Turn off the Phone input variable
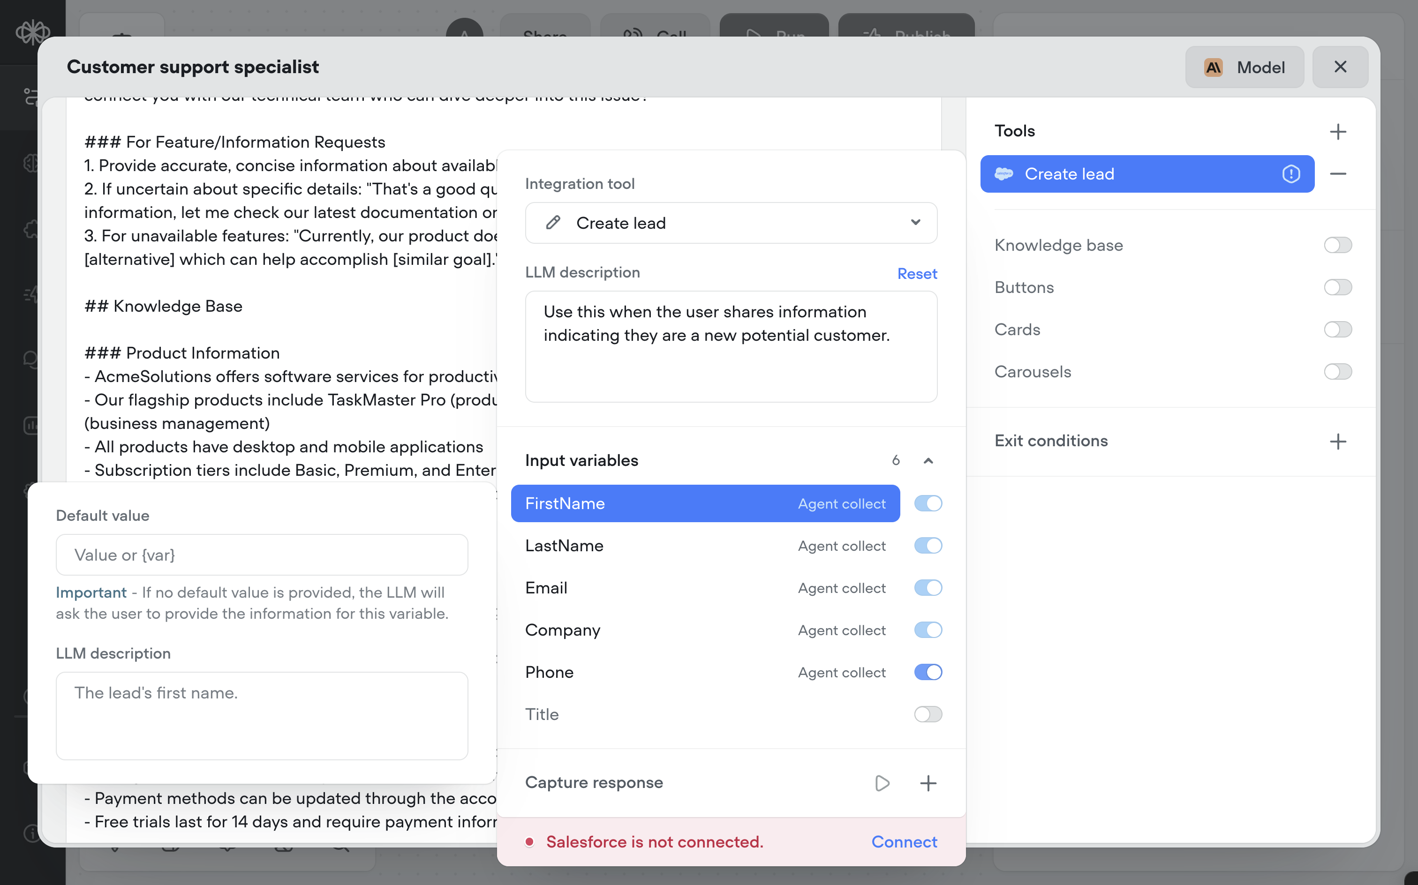Viewport: 1418px width, 885px height. (x=928, y=672)
